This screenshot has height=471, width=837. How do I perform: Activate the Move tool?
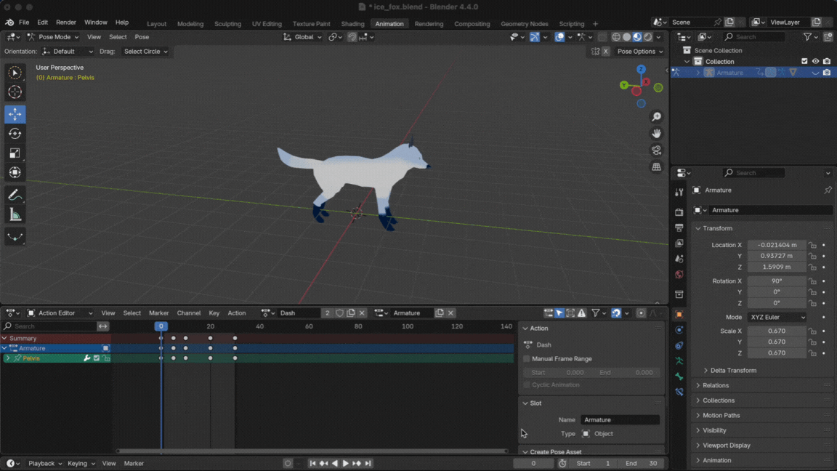click(15, 113)
